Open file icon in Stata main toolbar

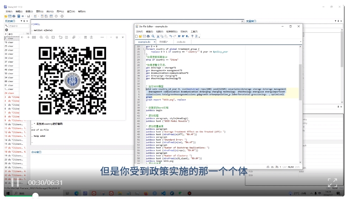click(6, 16)
